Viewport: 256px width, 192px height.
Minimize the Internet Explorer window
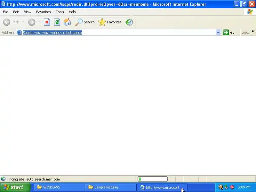(x=237, y=4)
